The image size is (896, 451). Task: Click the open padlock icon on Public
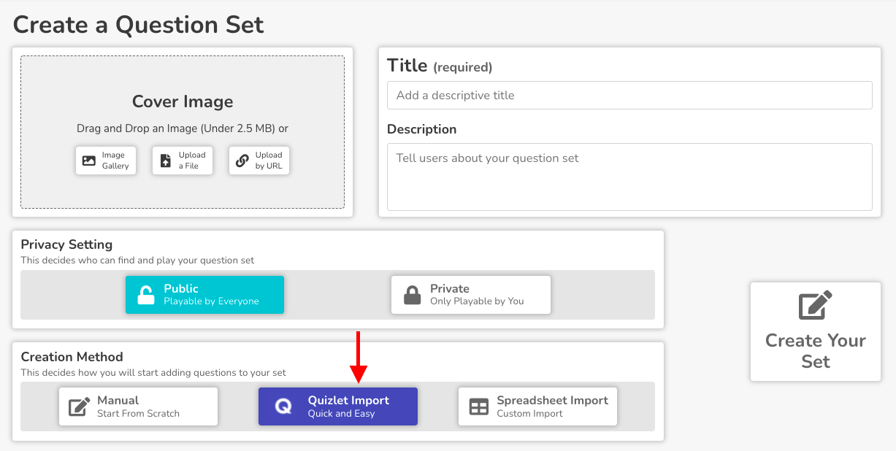point(146,295)
